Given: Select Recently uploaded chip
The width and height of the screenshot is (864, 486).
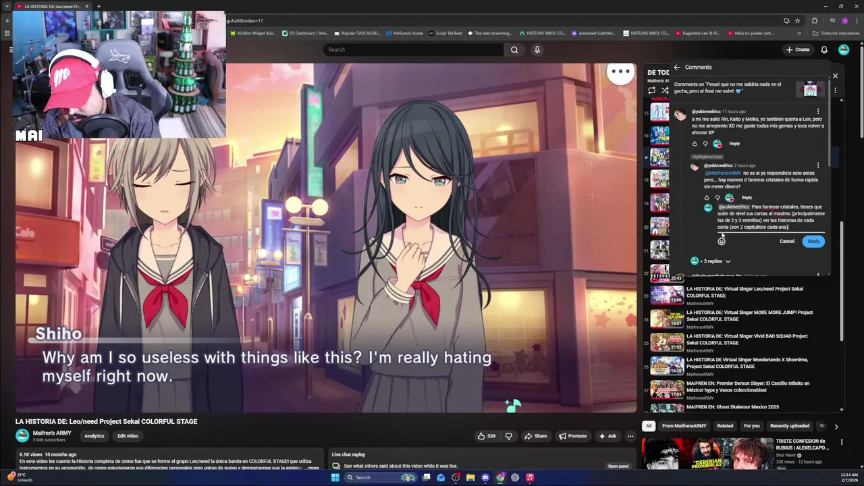Looking at the screenshot, I should point(790,426).
